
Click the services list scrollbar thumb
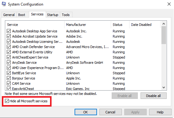click(164, 35)
